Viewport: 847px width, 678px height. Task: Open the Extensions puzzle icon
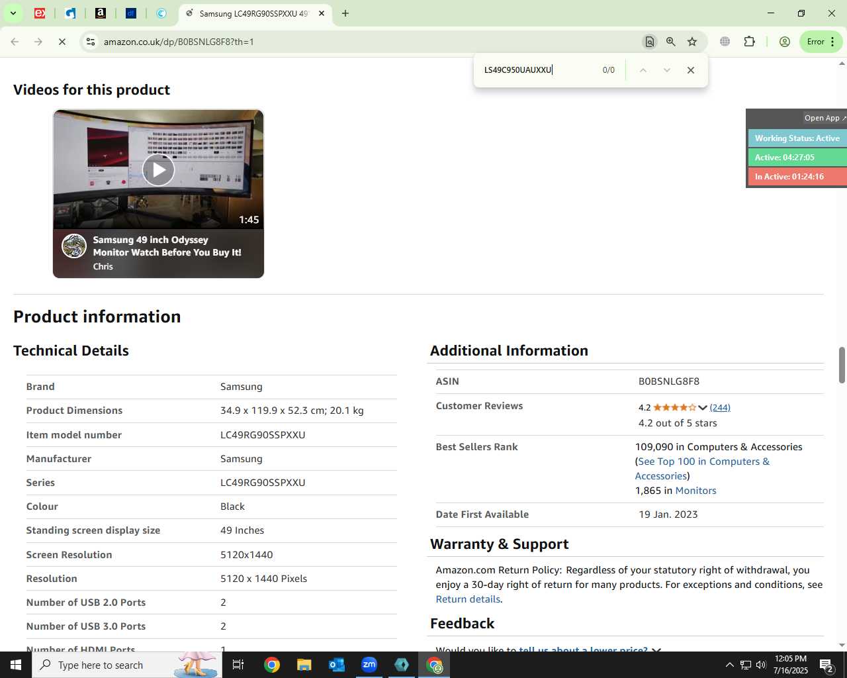click(x=749, y=42)
